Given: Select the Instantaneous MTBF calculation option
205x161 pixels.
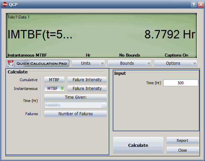Looking at the screenshot, I should [54, 89].
